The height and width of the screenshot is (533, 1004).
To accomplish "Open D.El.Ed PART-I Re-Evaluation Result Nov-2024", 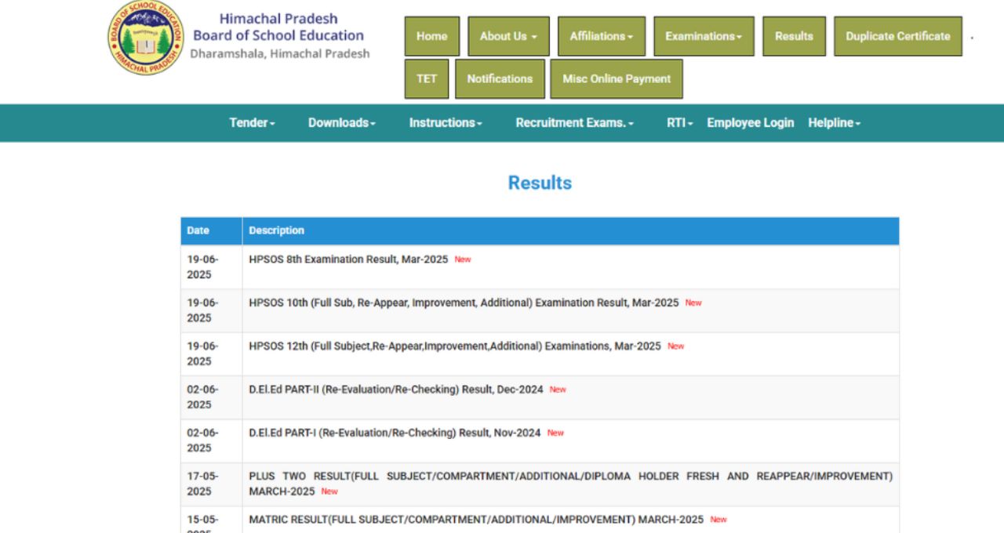I will pyautogui.click(x=395, y=432).
